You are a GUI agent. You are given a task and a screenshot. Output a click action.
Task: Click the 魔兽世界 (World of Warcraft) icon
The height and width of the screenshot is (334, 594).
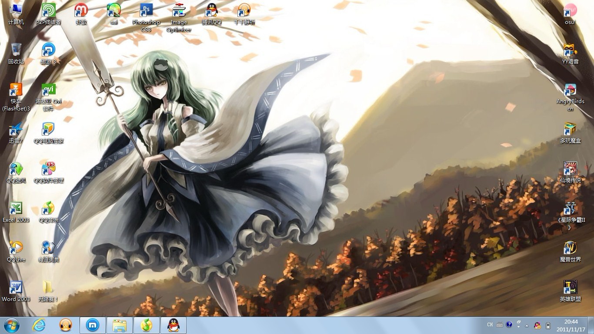pyautogui.click(x=570, y=248)
